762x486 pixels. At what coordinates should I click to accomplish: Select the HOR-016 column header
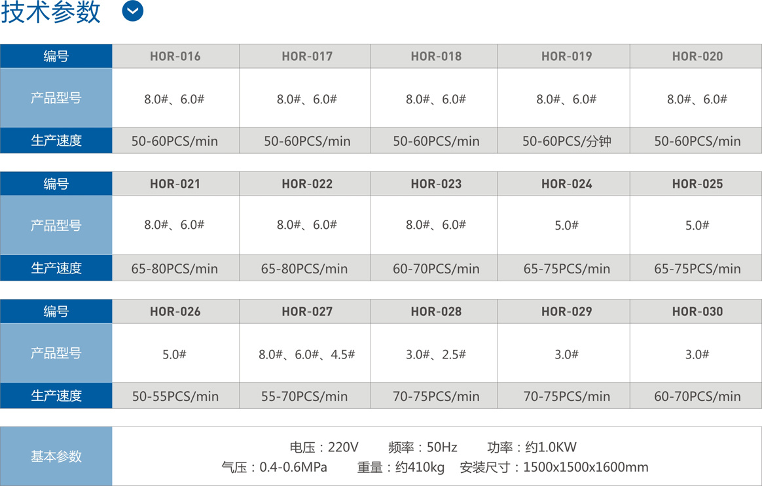(175, 56)
